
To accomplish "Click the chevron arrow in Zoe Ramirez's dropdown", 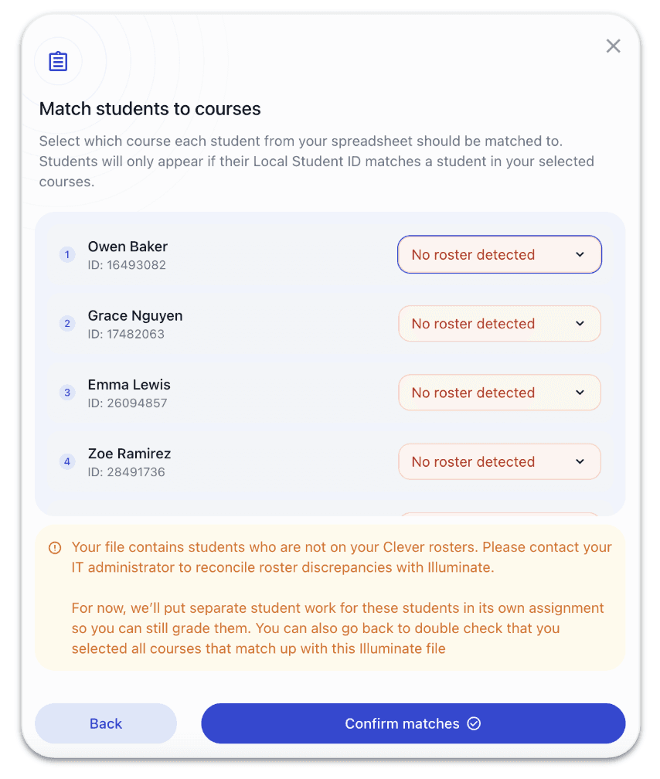I will [x=580, y=462].
